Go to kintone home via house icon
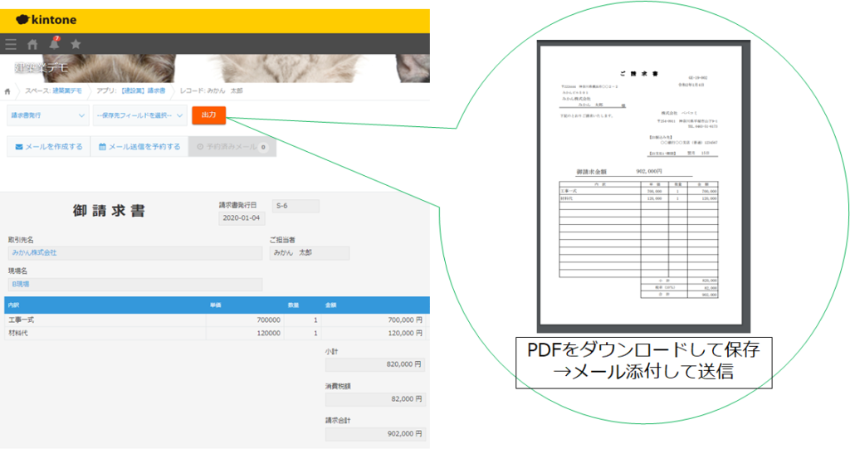 coord(32,44)
